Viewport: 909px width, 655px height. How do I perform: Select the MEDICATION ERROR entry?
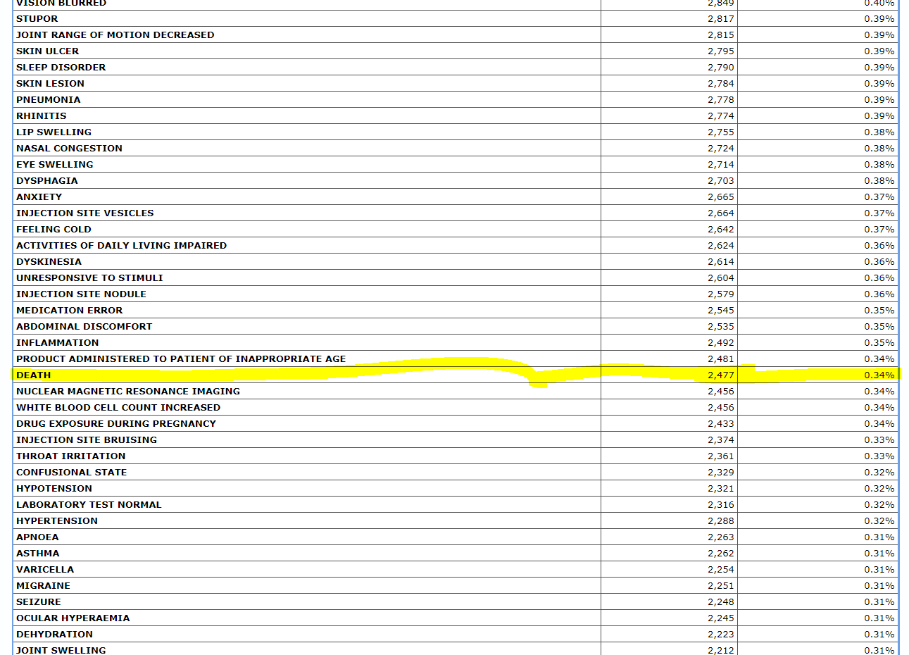coord(70,311)
